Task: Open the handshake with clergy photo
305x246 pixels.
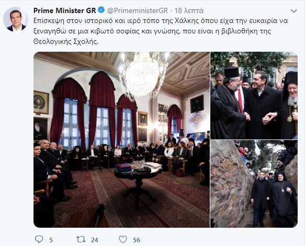Action: point(254,96)
